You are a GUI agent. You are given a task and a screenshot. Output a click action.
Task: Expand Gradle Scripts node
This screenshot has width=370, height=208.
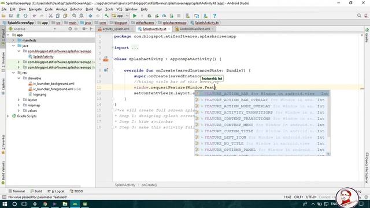point(8,116)
